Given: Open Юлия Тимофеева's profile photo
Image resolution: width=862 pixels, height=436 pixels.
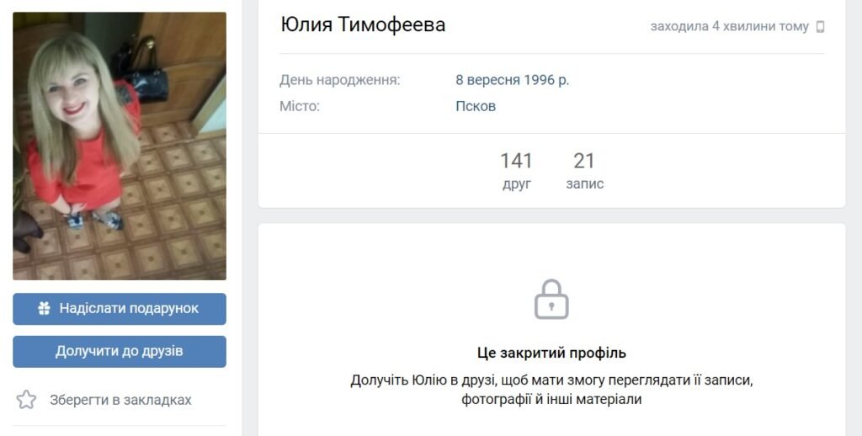Looking at the screenshot, I should point(120,146).
